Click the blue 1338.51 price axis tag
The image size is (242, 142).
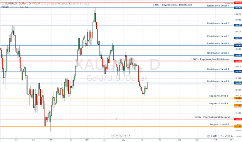238,38
